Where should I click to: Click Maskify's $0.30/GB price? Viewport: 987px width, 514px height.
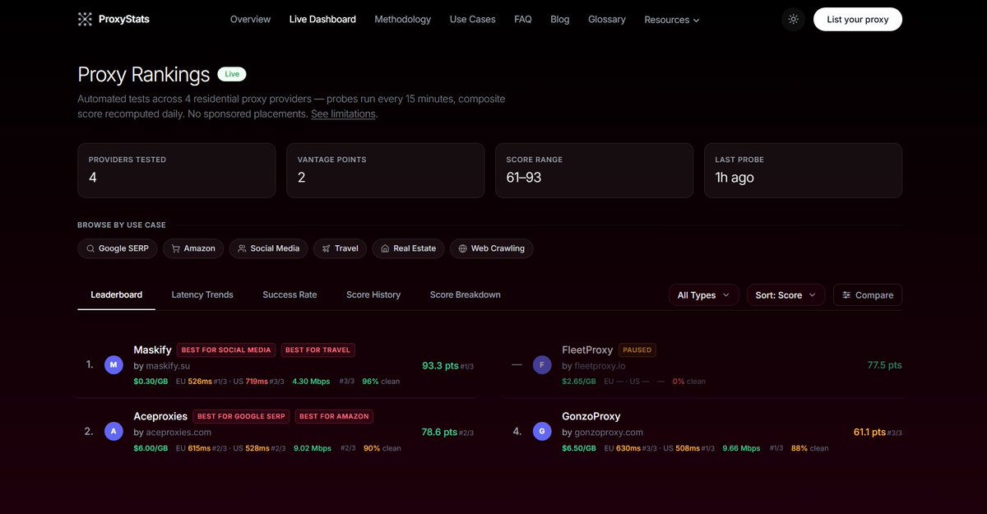[x=151, y=382]
